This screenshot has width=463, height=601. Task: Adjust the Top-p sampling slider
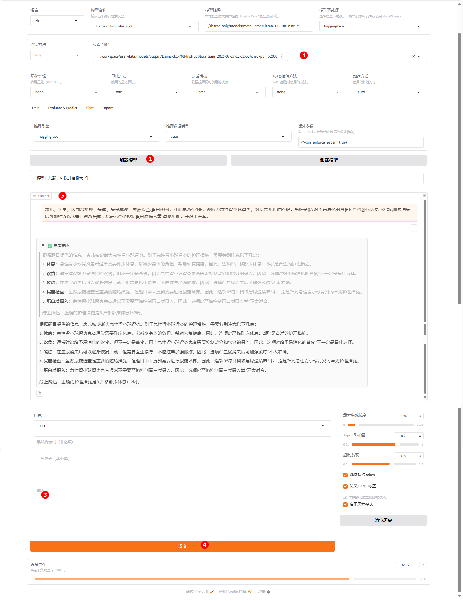click(x=397, y=445)
